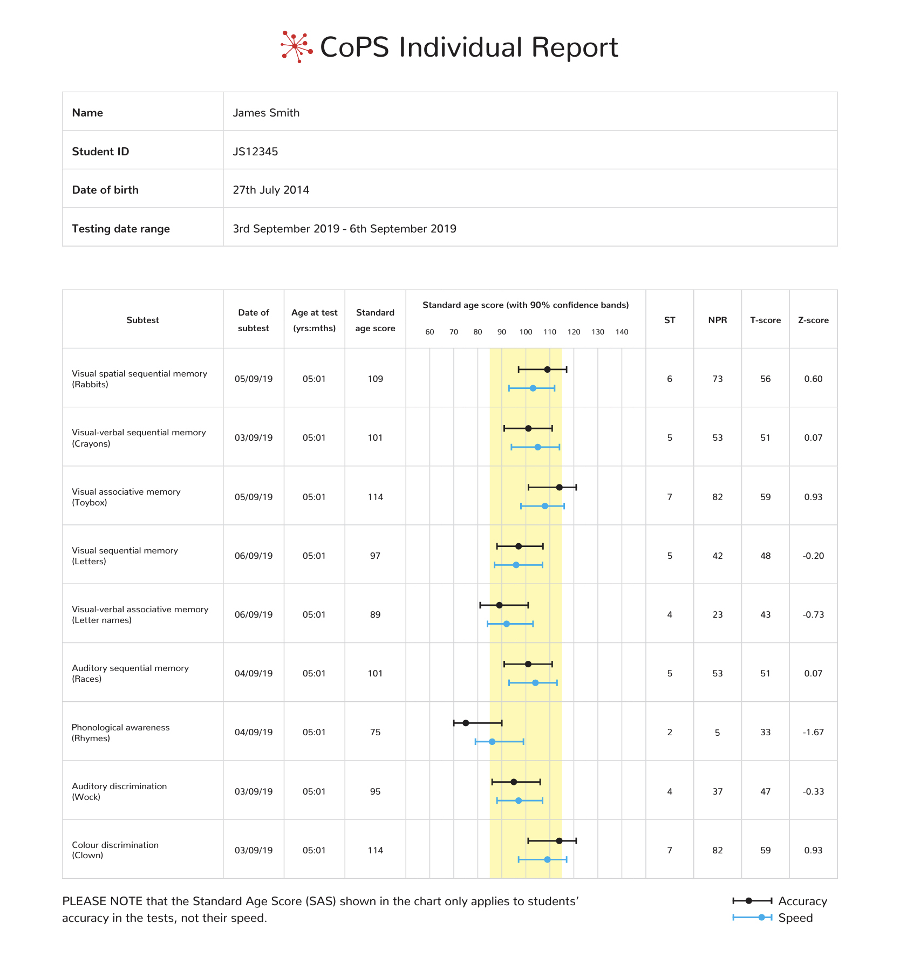
Task: Click the Letter names black accuracy point
Action: [499, 605]
